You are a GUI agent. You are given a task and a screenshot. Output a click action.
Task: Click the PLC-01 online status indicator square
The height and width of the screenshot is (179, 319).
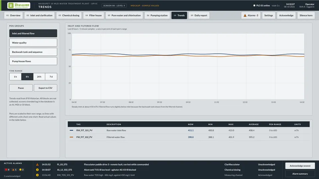[254, 6]
